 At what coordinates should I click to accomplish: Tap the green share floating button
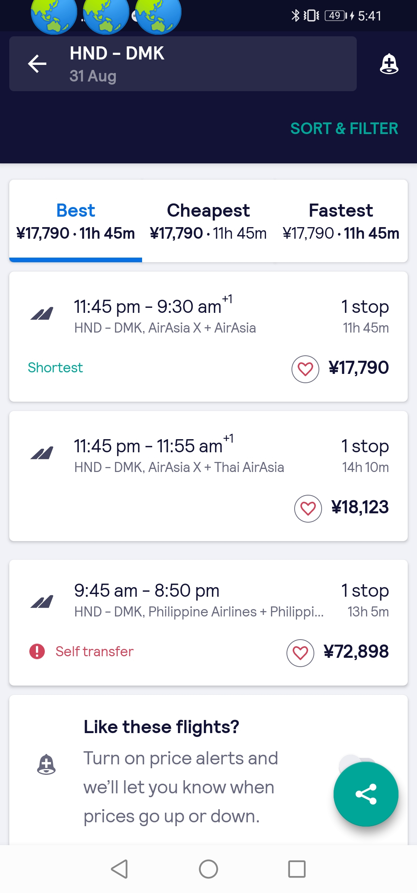[366, 794]
